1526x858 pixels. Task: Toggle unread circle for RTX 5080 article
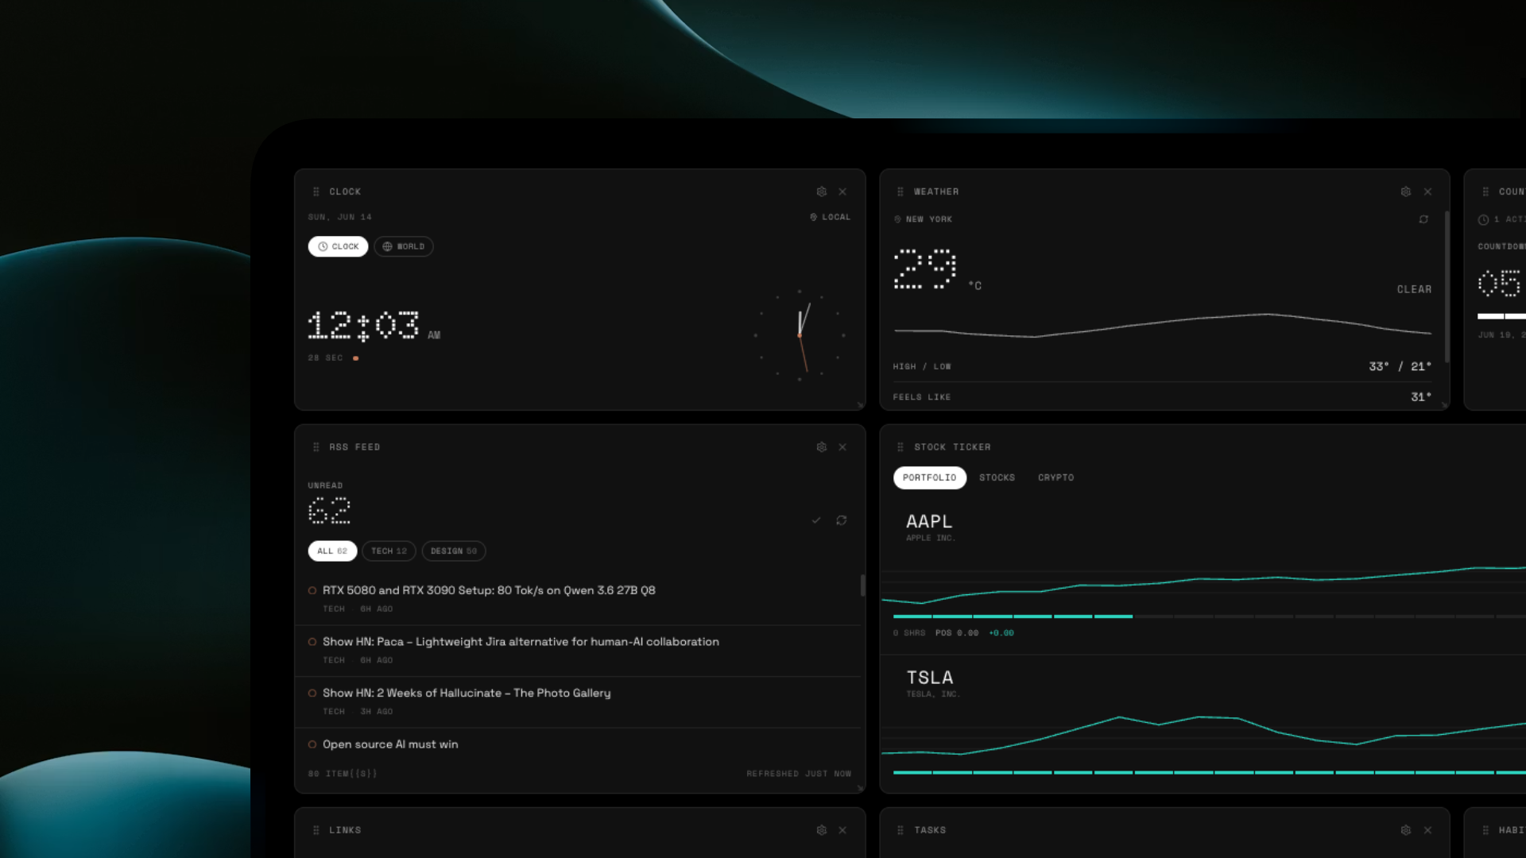[x=312, y=590]
